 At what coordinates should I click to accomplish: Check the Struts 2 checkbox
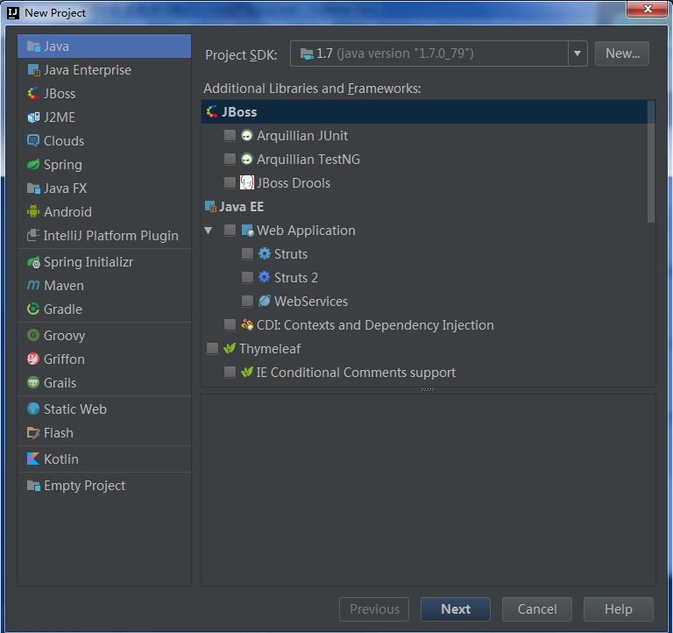point(247,277)
